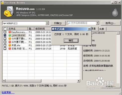Open the WINXP (C:) drive dropdown
Viewport: 122px width, 95px height.
[47, 23]
